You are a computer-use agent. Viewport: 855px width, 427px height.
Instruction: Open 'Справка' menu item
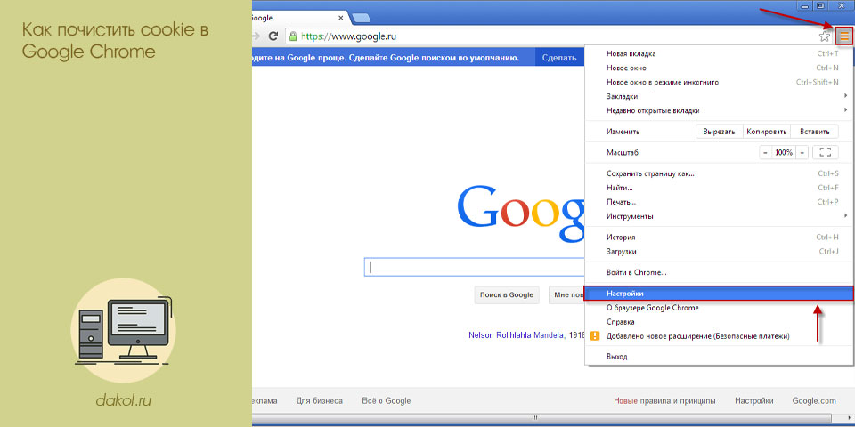point(719,322)
